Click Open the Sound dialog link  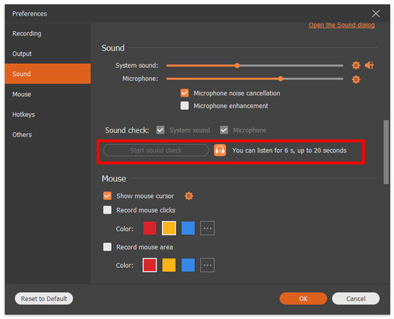tap(341, 25)
